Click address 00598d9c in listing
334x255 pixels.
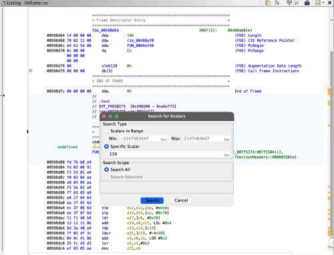coord(55,198)
